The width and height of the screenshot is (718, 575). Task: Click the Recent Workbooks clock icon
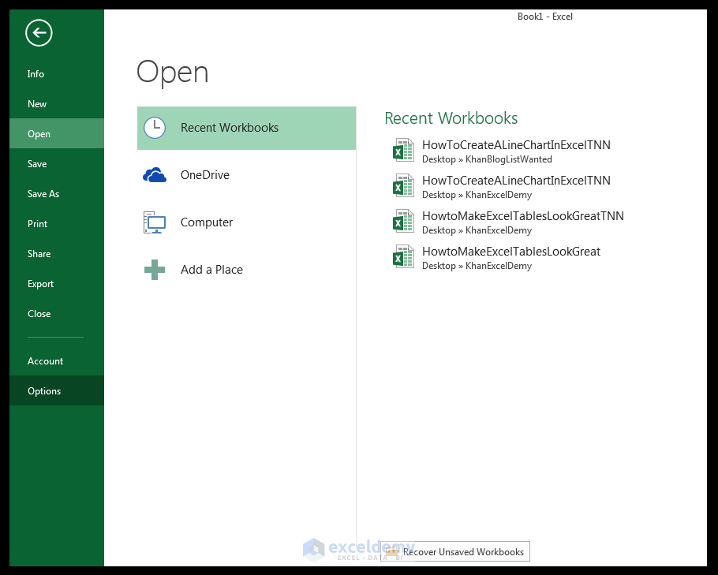coord(155,128)
